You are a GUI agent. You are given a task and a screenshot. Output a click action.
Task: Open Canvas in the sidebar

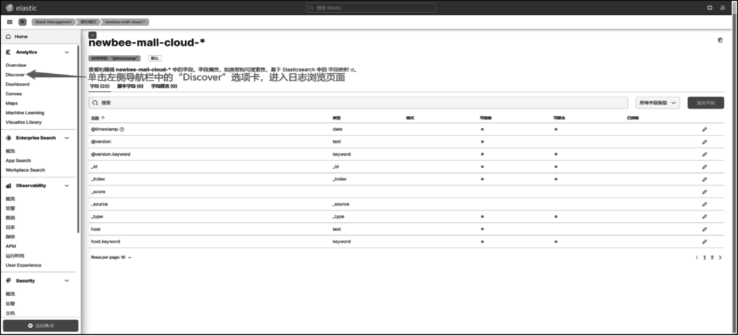pos(14,94)
